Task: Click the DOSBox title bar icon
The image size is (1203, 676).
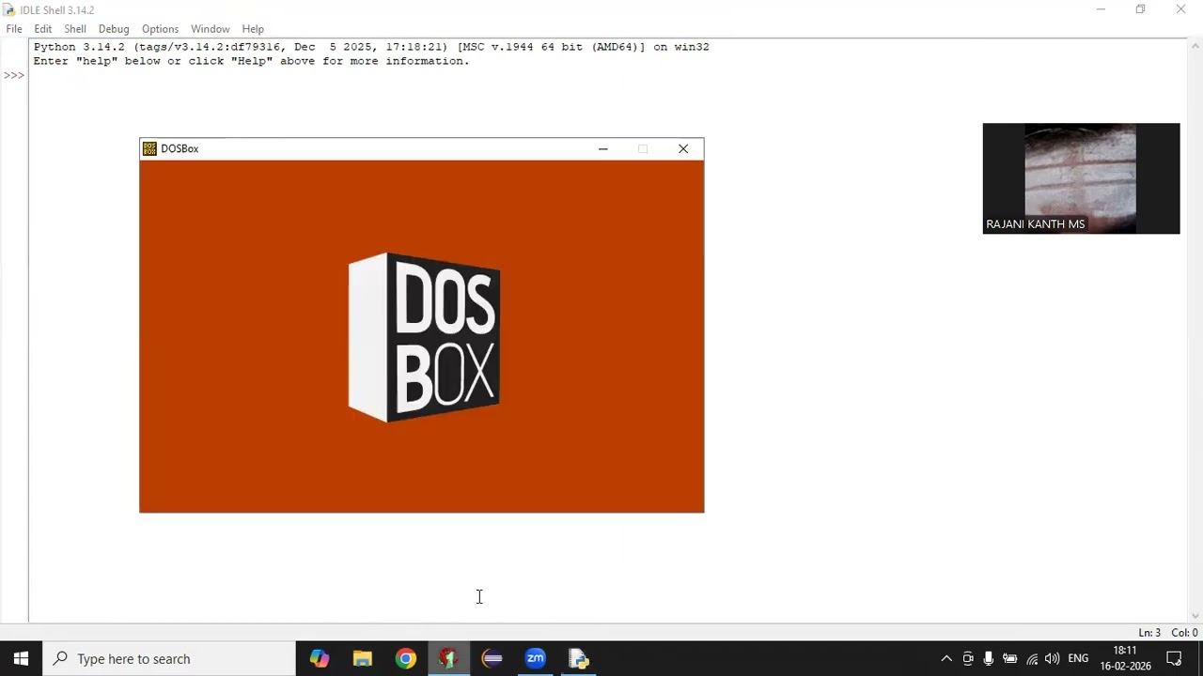Action: (149, 148)
